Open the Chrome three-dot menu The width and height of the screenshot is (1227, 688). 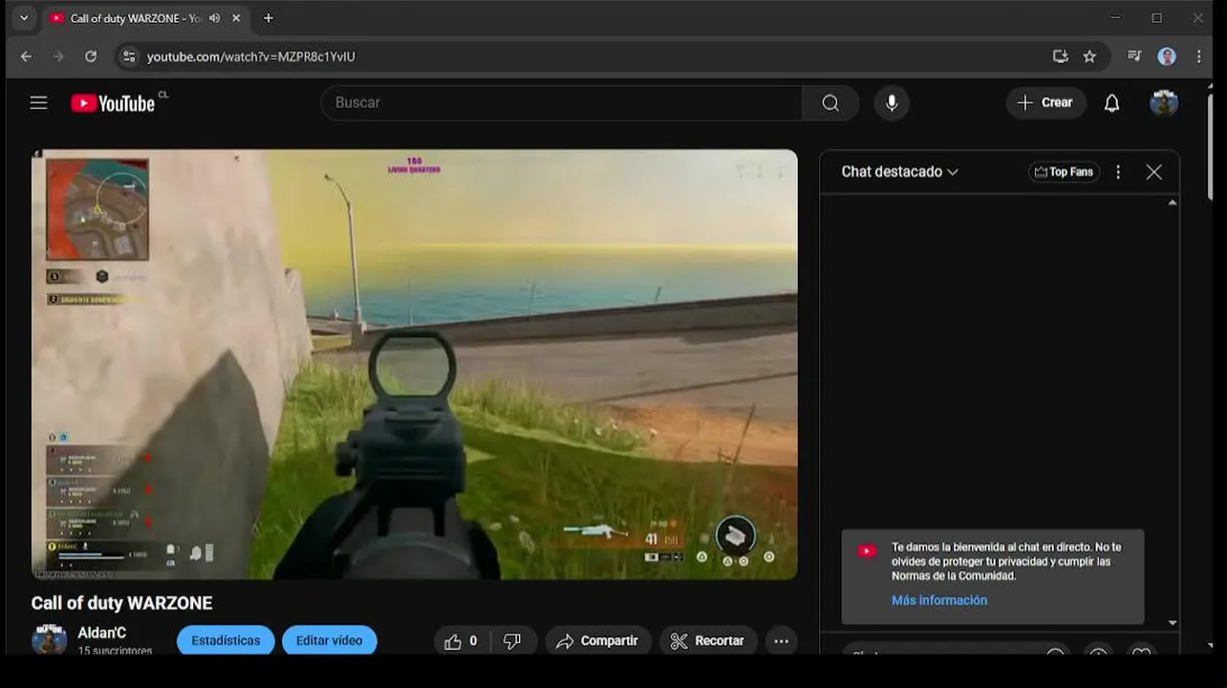[x=1198, y=56]
